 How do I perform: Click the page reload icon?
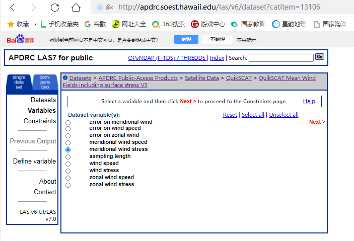pos(55,8)
